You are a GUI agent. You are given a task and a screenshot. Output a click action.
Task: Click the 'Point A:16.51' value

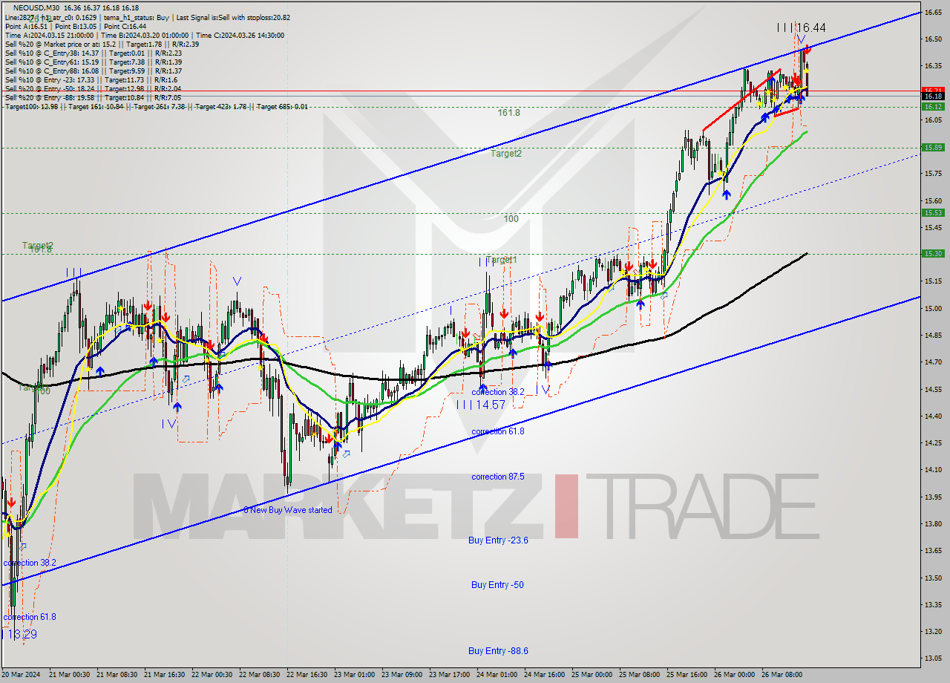[26, 26]
